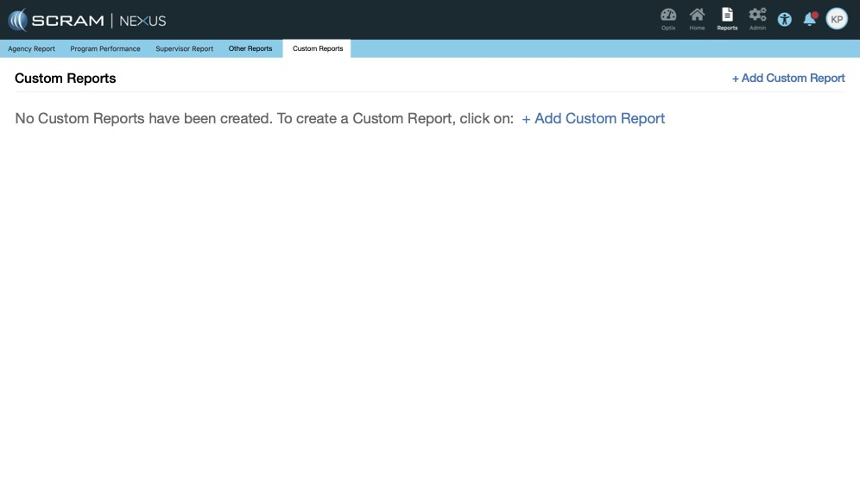The height and width of the screenshot is (484, 860).
Task: Click the SCRAM swirl logo icon
Action: (17, 20)
